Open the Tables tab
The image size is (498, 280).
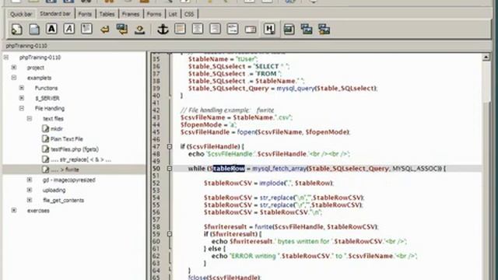pos(107,14)
